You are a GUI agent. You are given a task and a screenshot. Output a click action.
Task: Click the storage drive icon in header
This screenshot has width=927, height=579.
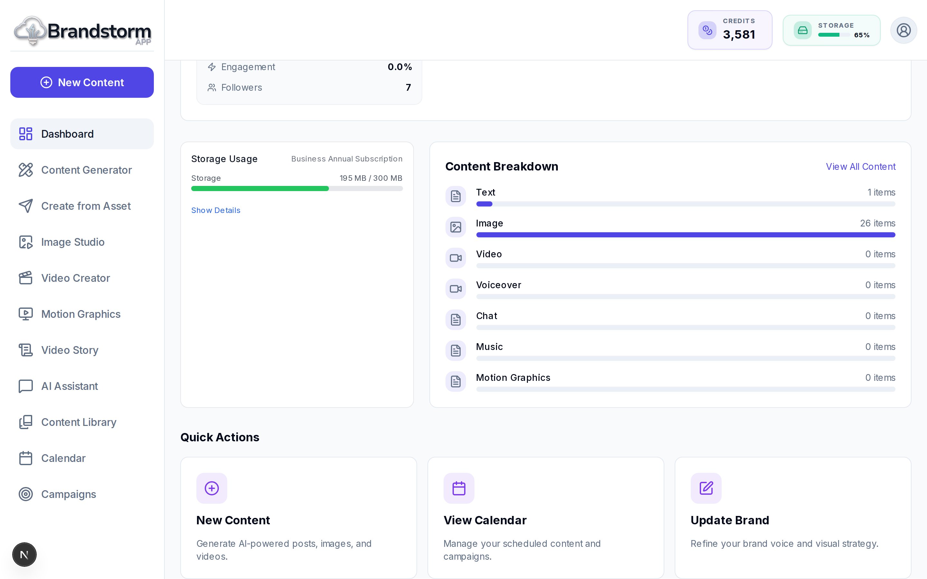pyautogui.click(x=802, y=30)
